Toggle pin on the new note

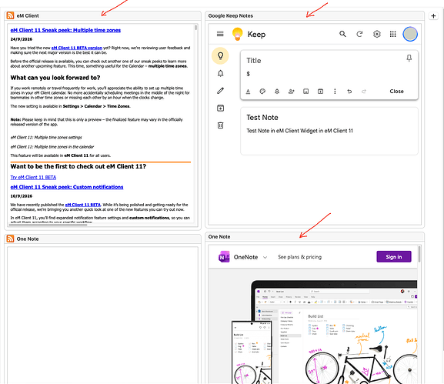[409, 58]
